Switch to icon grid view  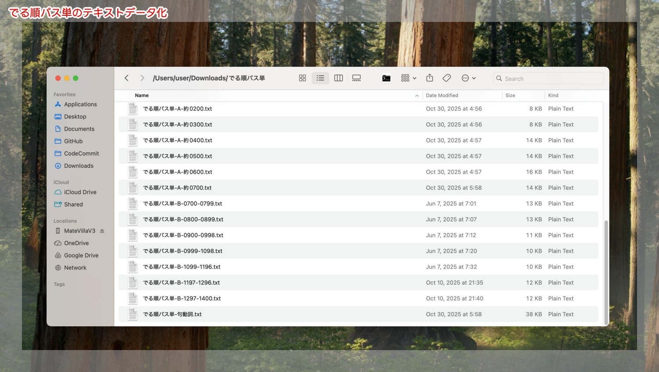pos(302,78)
